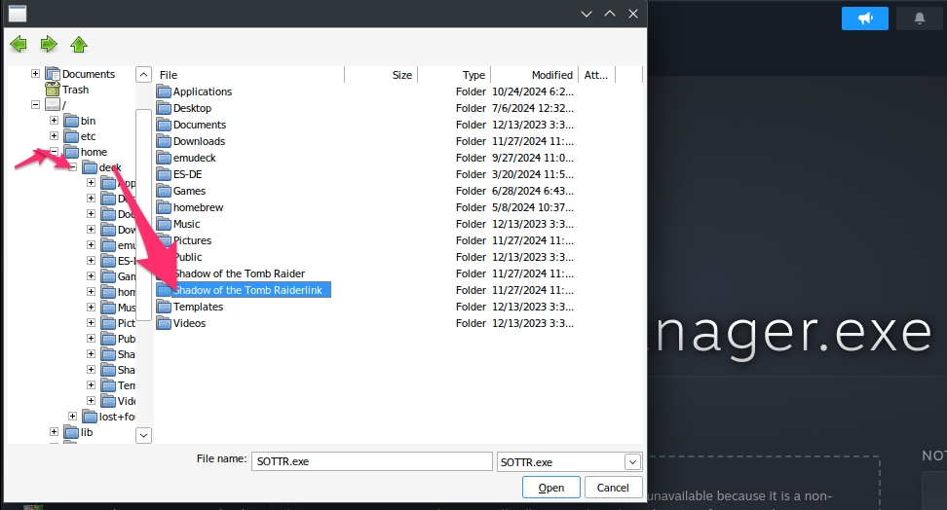This screenshot has width=947, height=510.
Task: Click the Games folder icon in file list
Action: tap(164, 192)
